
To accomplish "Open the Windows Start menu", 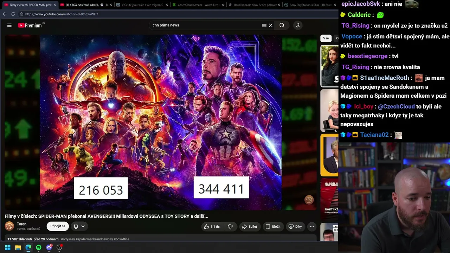I will click(7, 247).
